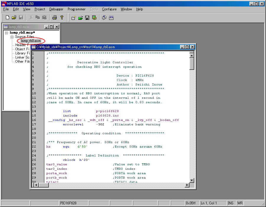Click the lamp_rb0.asm editor title bar
266x207 pixels.
pyautogui.click(x=113, y=47)
